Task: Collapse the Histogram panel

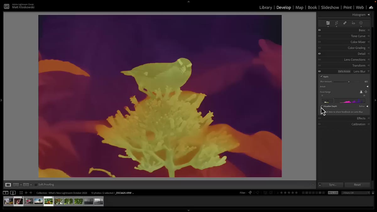Action: tap(369, 15)
